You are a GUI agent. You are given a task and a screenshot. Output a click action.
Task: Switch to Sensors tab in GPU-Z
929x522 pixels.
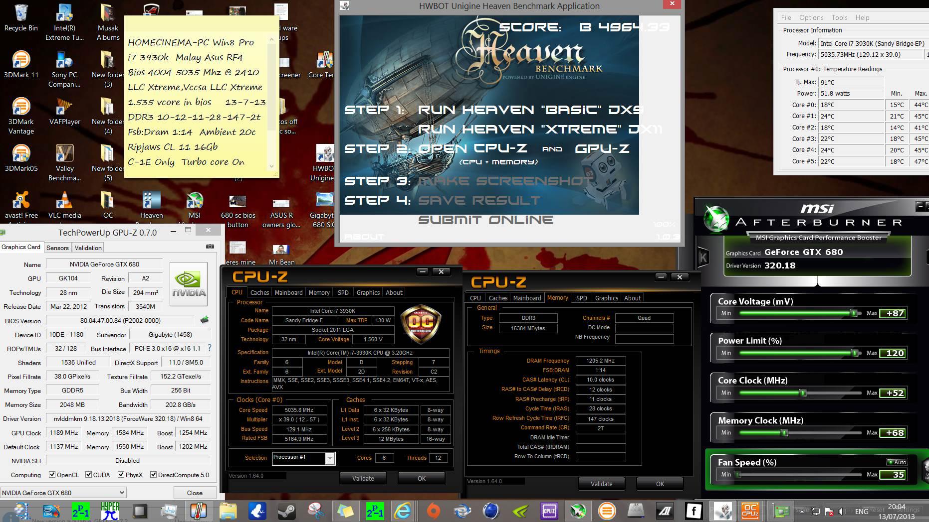click(57, 248)
